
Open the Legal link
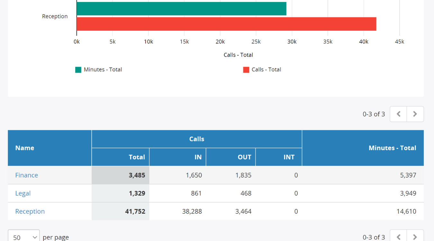point(23,193)
